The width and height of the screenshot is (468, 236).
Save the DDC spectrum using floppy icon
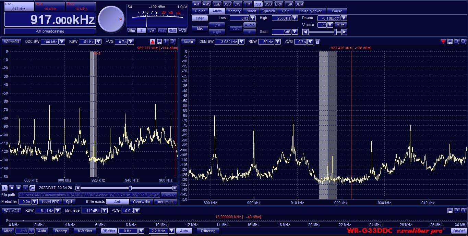pos(159,42)
